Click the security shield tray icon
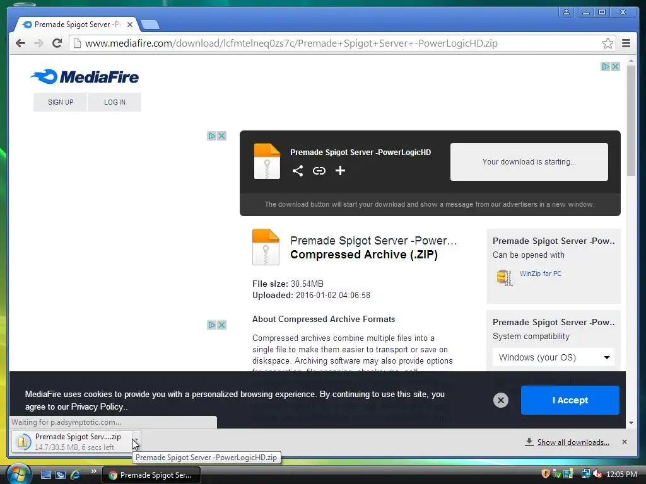The height and width of the screenshot is (484, 646). 545,474
